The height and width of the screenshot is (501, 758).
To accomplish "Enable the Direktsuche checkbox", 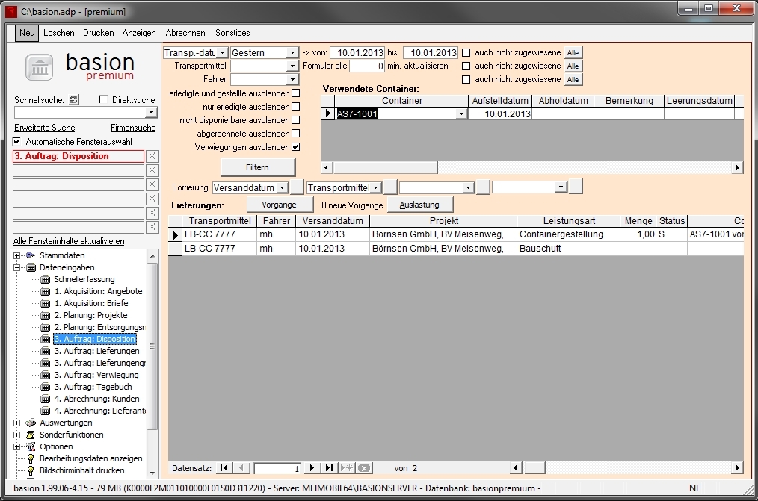I will (104, 99).
